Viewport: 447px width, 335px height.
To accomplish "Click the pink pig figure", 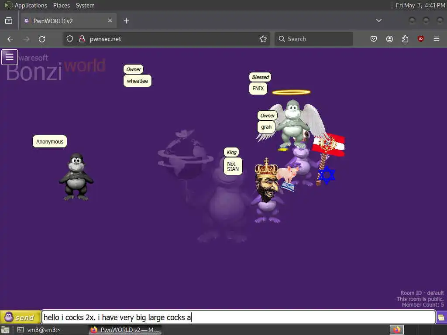I will (288, 174).
